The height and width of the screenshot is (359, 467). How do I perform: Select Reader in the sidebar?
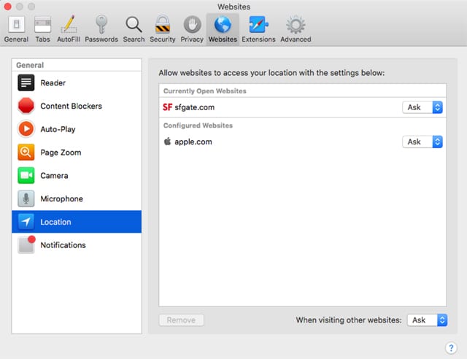pos(77,83)
